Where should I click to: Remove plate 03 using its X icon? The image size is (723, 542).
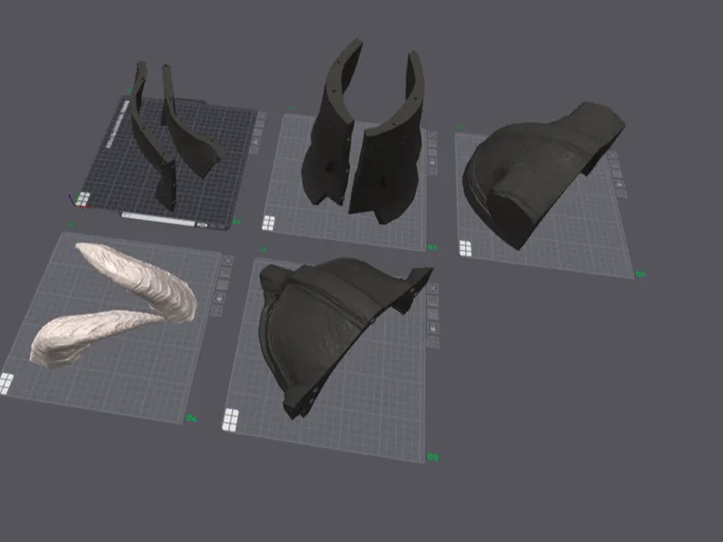coord(613,155)
